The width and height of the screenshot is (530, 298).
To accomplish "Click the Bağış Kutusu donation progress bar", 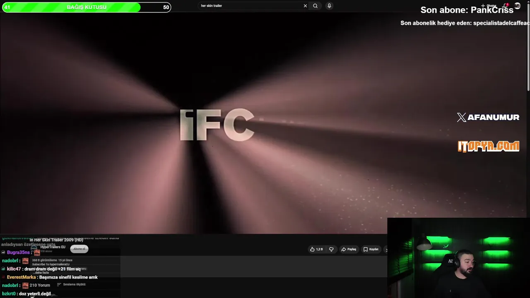I will click(x=87, y=7).
